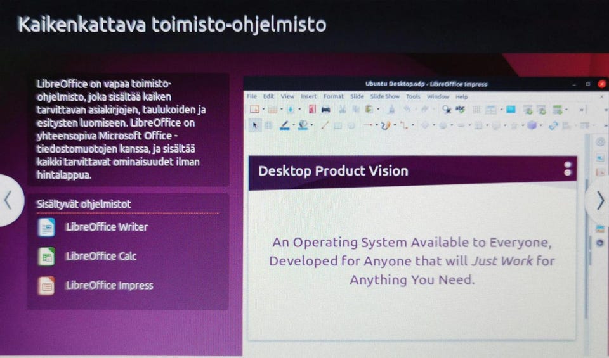The image size is (609, 358).
Task: Click the New presentation icon
Action: (x=254, y=110)
